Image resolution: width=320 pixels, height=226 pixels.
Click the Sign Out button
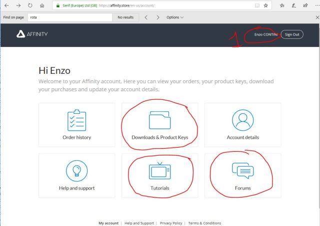tap(292, 34)
